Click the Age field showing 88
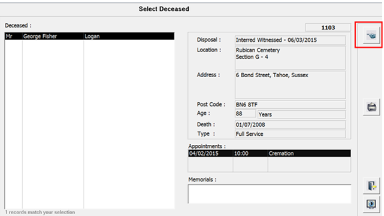This screenshot has height=216, width=384. click(245, 114)
